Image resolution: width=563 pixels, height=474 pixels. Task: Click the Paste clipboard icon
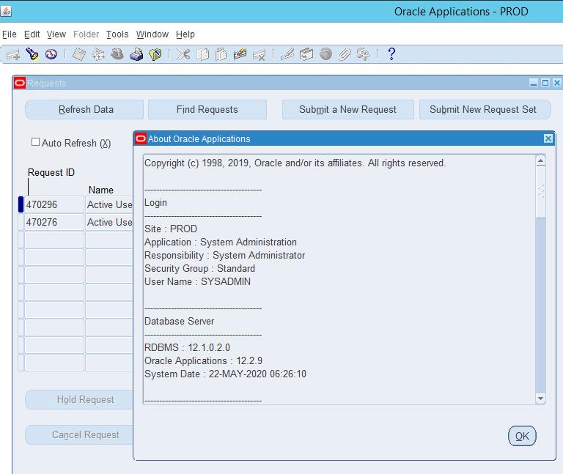point(221,54)
